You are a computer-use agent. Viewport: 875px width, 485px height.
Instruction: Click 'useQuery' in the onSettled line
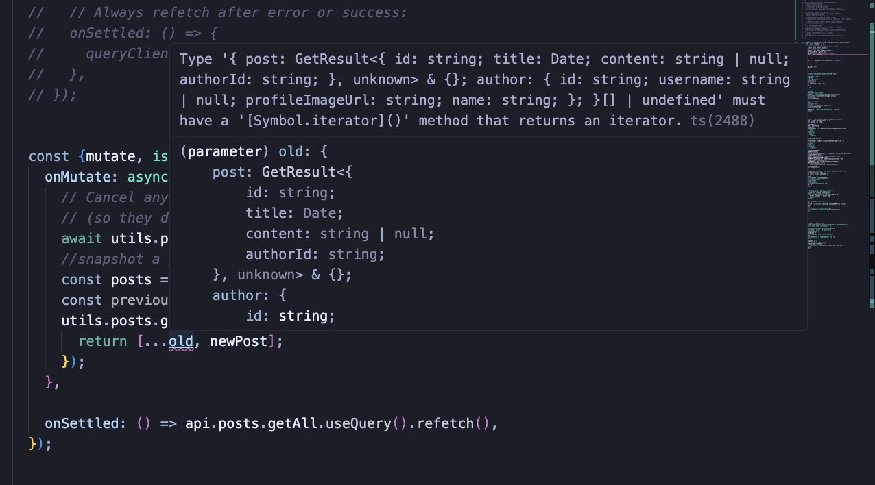358,423
